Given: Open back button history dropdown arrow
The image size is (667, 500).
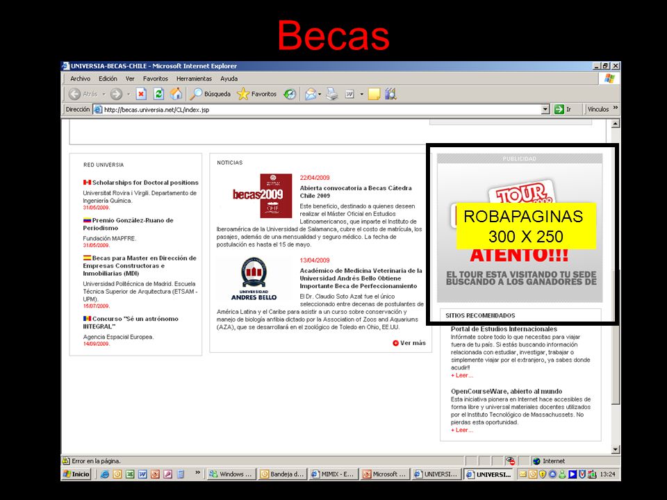Looking at the screenshot, I should pyautogui.click(x=104, y=94).
